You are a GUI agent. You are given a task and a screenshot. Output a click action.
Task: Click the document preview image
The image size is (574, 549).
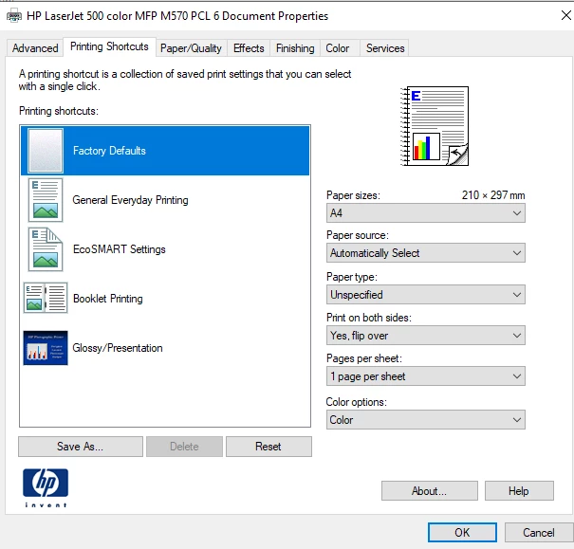point(435,126)
